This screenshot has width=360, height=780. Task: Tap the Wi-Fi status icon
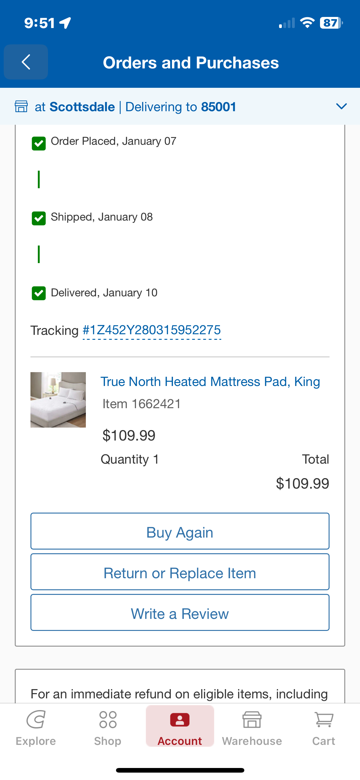(307, 23)
